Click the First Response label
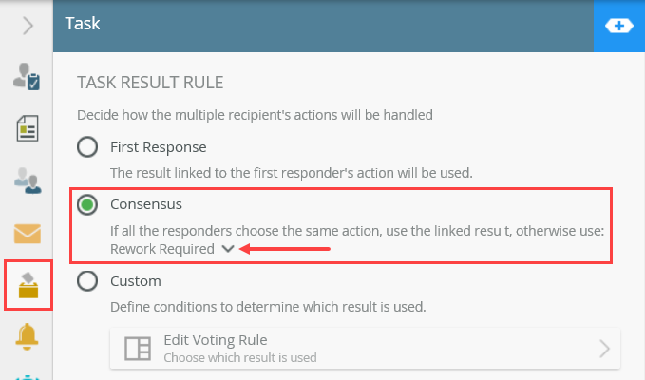The width and height of the screenshot is (645, 380). tap(158, 147)
